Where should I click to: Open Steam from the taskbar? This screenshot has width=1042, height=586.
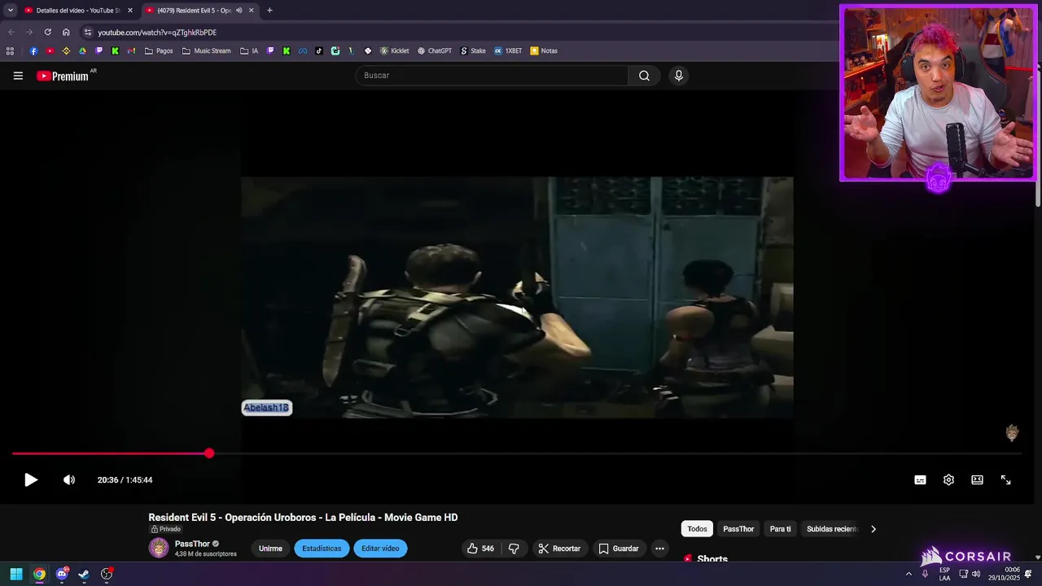pos(84,574)
